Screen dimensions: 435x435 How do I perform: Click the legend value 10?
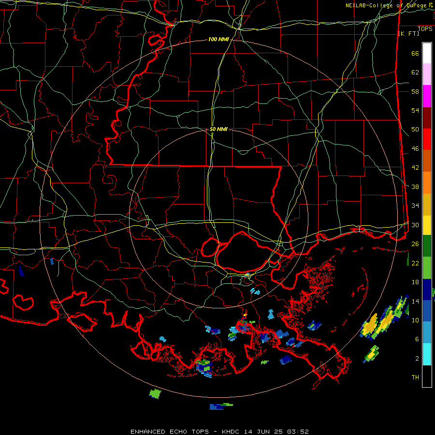click(415, 320)
